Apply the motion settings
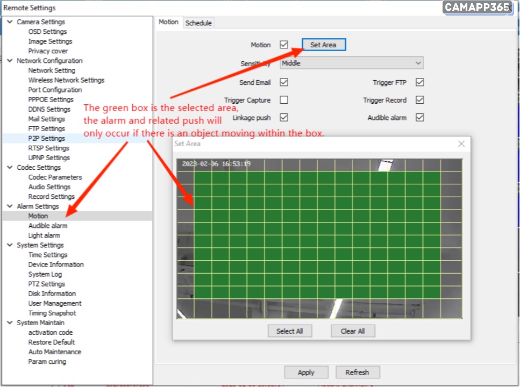Viewport: 520px width, 387px height. [x=306, y=372]
